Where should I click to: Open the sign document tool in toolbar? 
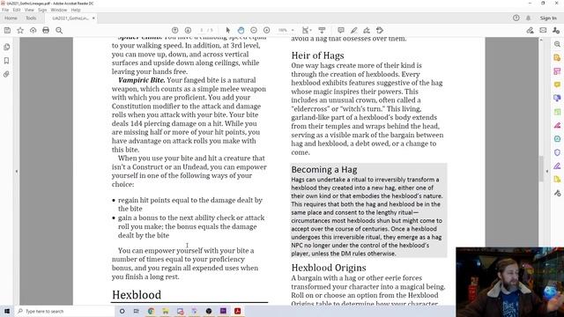[367, 30]
